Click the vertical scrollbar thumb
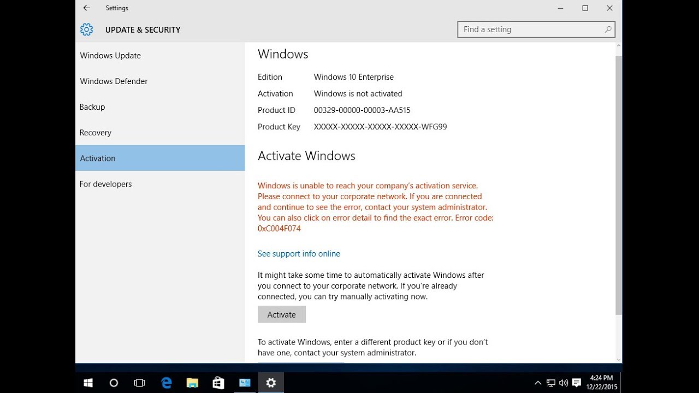699x393 pixels. [x=619, y=184]
